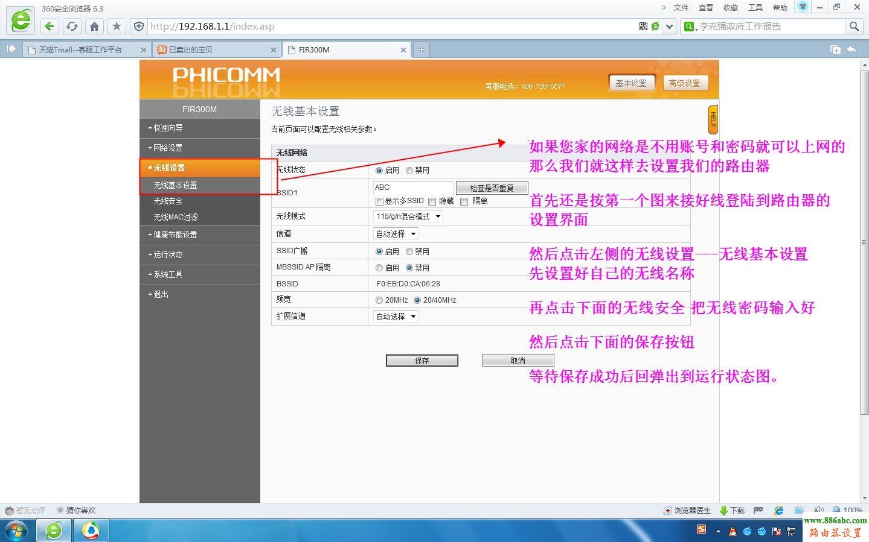Switch to the 高级设置 tab

[684, 83]
